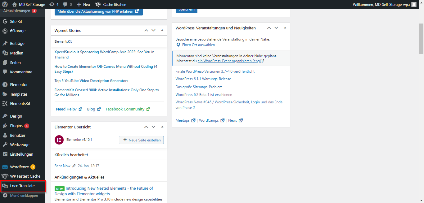
Task: Open ElementsKit Crossed 900k Active Installations link
Action: point(106,93)
